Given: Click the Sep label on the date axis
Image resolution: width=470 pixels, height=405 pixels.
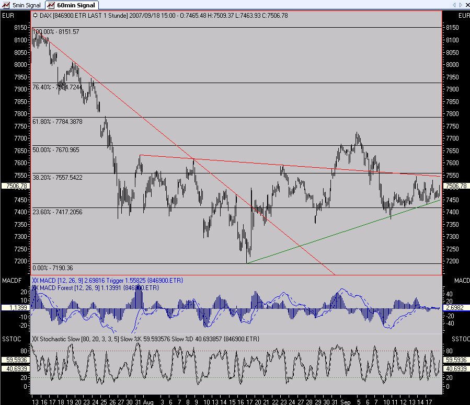Looking at the screenshot, I should point(345,402).
